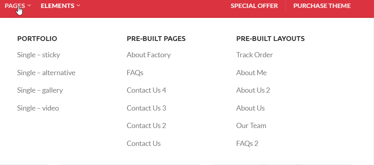The width and height of the screenshot is (374, 165).
Task: Open the Our Team layout
Action: click(x=251, y=126)
